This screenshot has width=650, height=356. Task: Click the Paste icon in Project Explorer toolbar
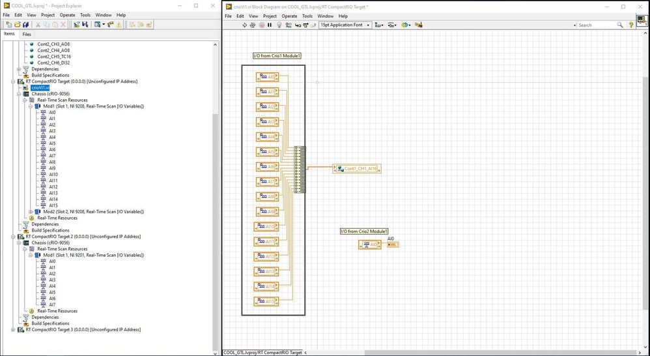click(55, 25)
